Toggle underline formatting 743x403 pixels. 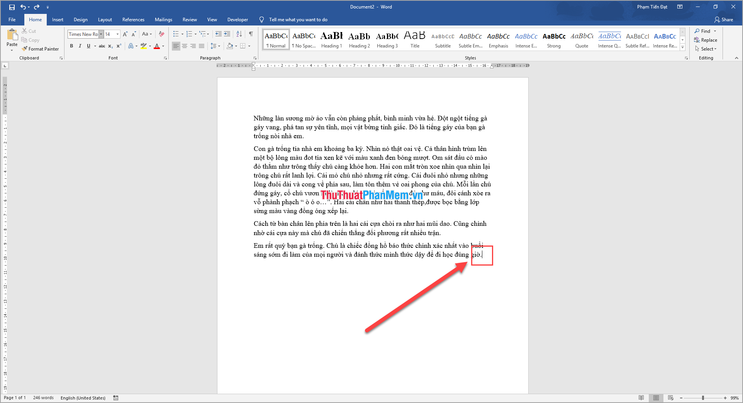88,46
